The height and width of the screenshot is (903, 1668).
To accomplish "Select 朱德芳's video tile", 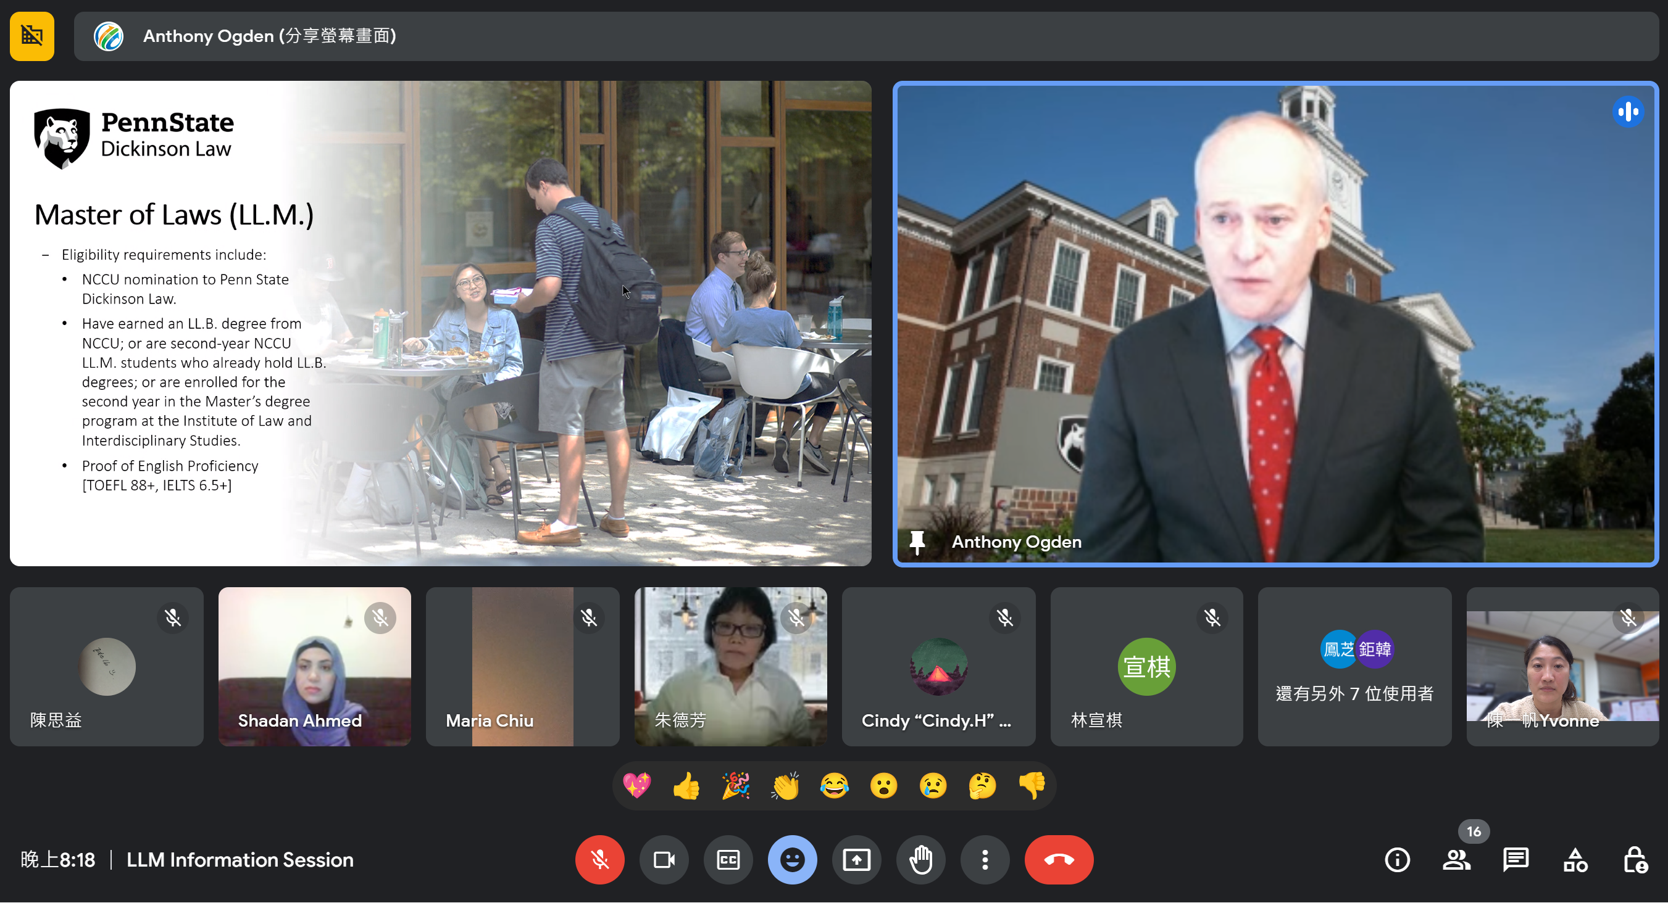I will (730, 667).
